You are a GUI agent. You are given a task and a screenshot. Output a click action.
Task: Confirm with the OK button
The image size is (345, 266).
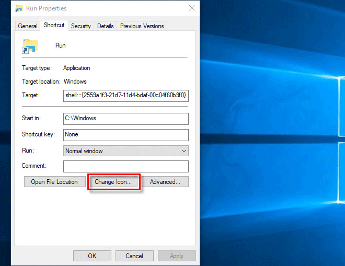coord(92,256)
